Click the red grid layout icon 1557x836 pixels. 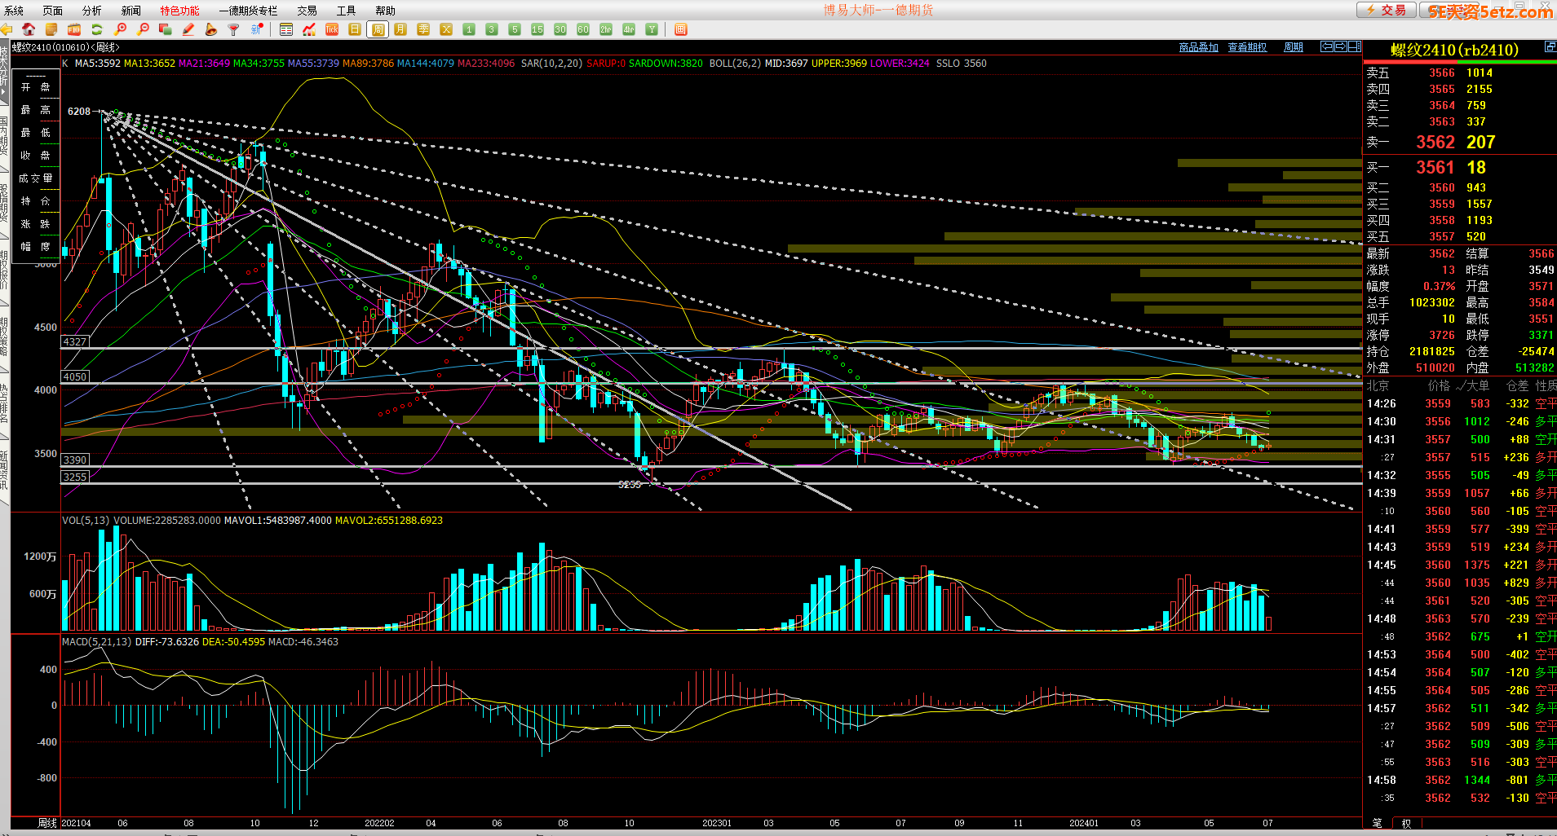(x=681, y=29)
